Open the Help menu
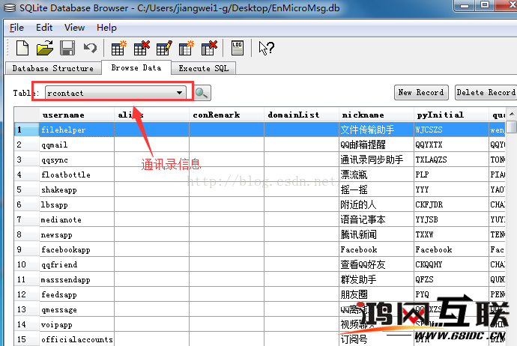Screen dimensions: 517x346 coord(106,28)
